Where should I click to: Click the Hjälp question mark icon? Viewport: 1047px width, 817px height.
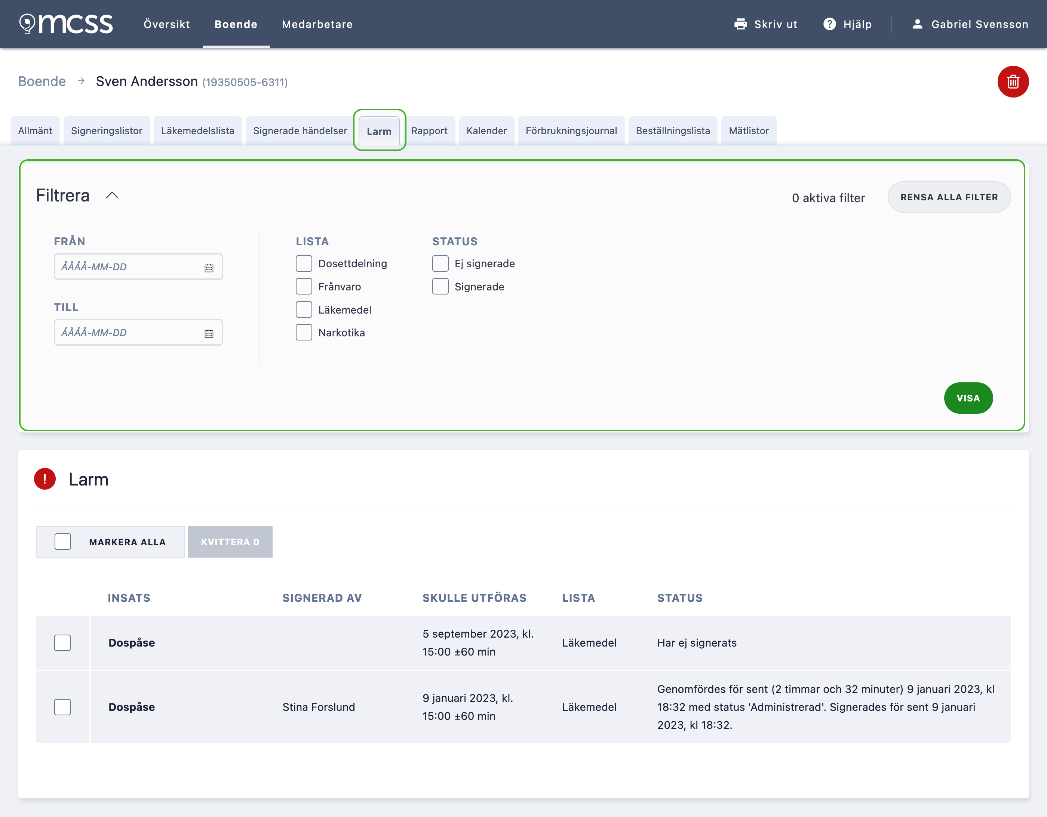click(x=829, y=24)
